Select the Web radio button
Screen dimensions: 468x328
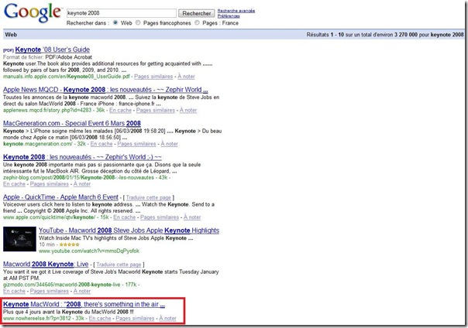click(115, 22)
